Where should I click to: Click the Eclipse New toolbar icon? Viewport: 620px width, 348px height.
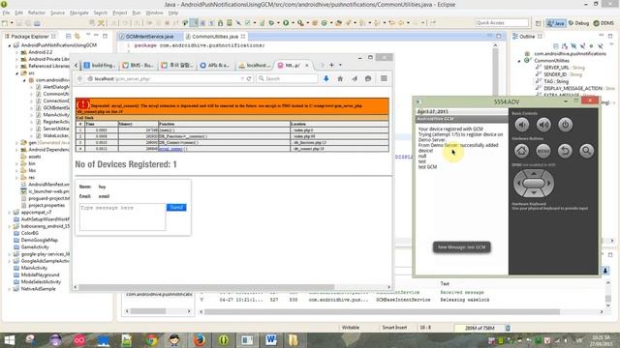tap(5, 23)
